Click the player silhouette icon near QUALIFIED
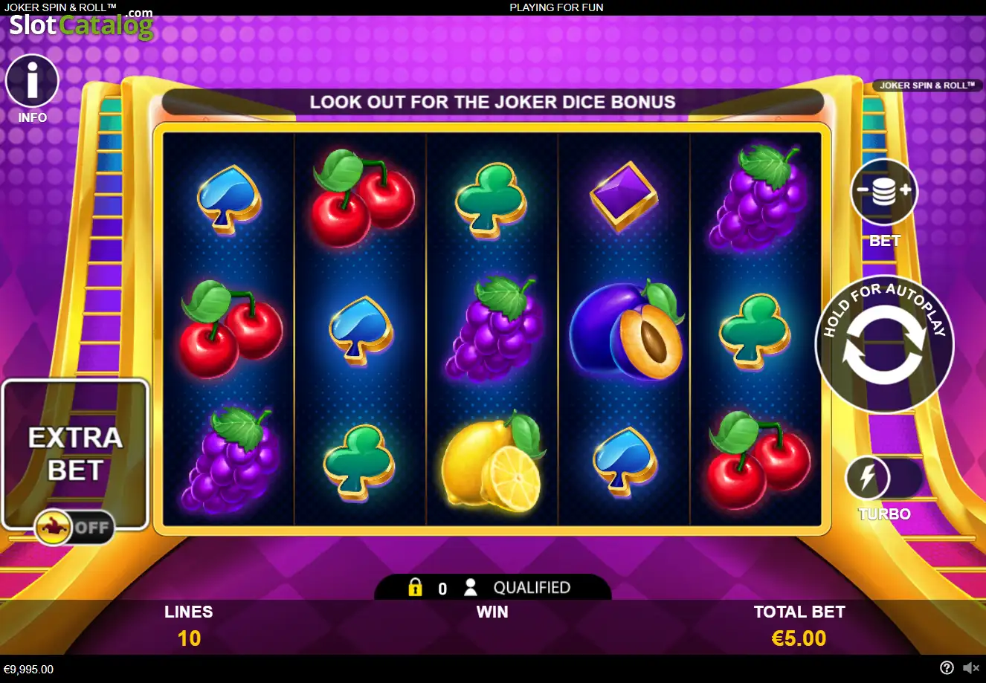The width and height of the screenshot is (986, 683). pyautogui.click(x=470, y=588)
